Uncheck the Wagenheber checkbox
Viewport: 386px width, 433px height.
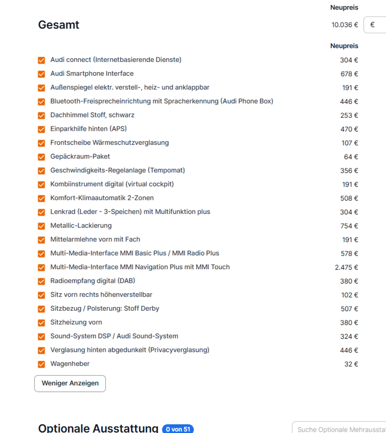41,364
